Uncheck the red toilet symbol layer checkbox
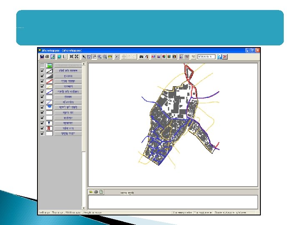Image resolution: width=300 pixels, height=225 pixels. coord(42,128)
